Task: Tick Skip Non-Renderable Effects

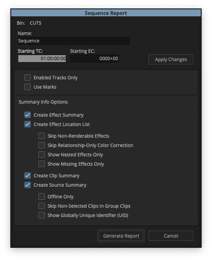Action: tap(42, 136)
